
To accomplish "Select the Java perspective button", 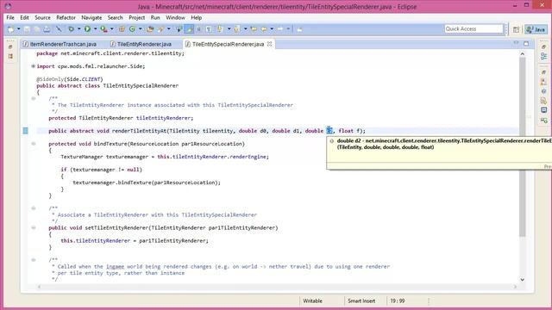I will pyautogui.click(x=536, y=29).
